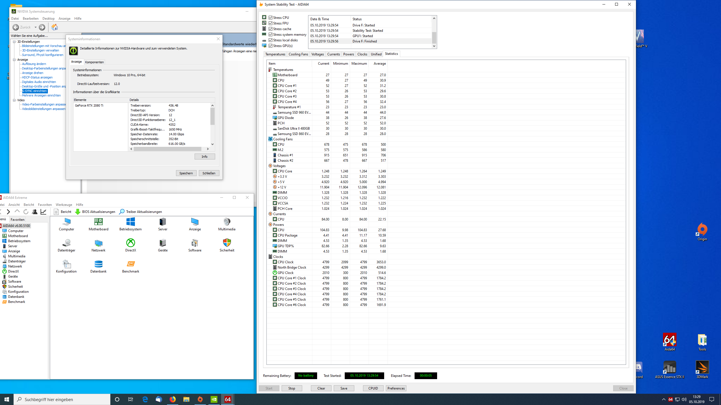Collapse the 3D-Einstellungen tree node

14,42
